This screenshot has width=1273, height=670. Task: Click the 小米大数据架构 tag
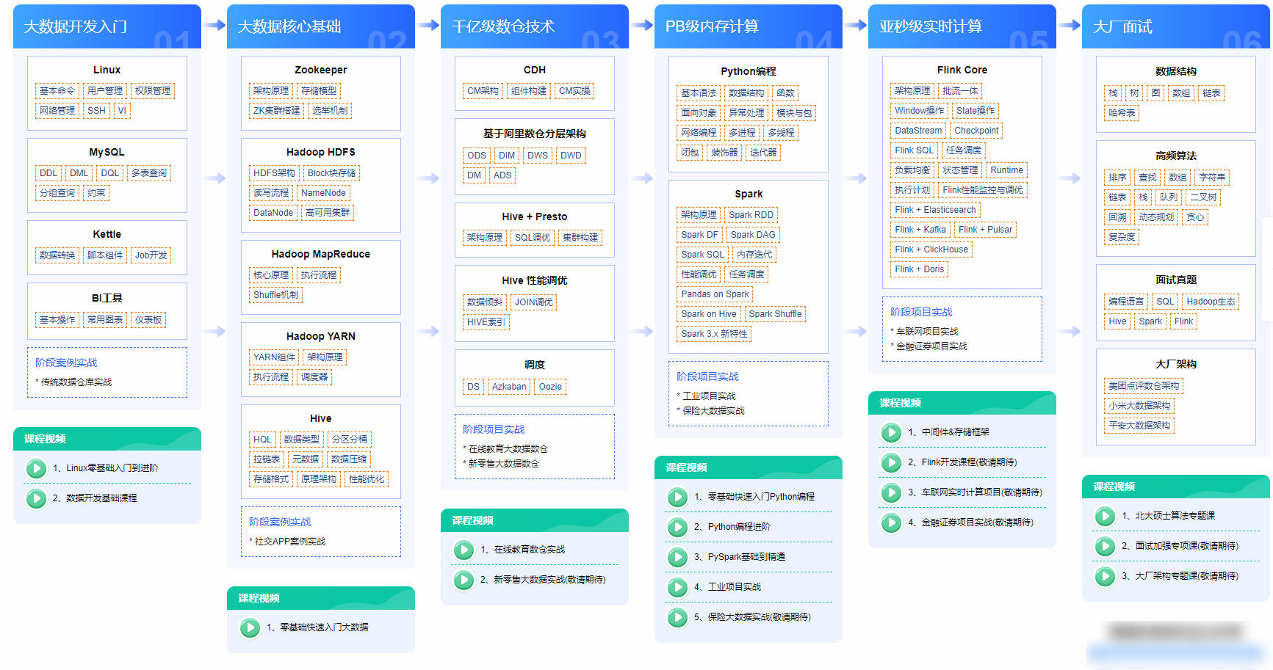[1139, 406]
